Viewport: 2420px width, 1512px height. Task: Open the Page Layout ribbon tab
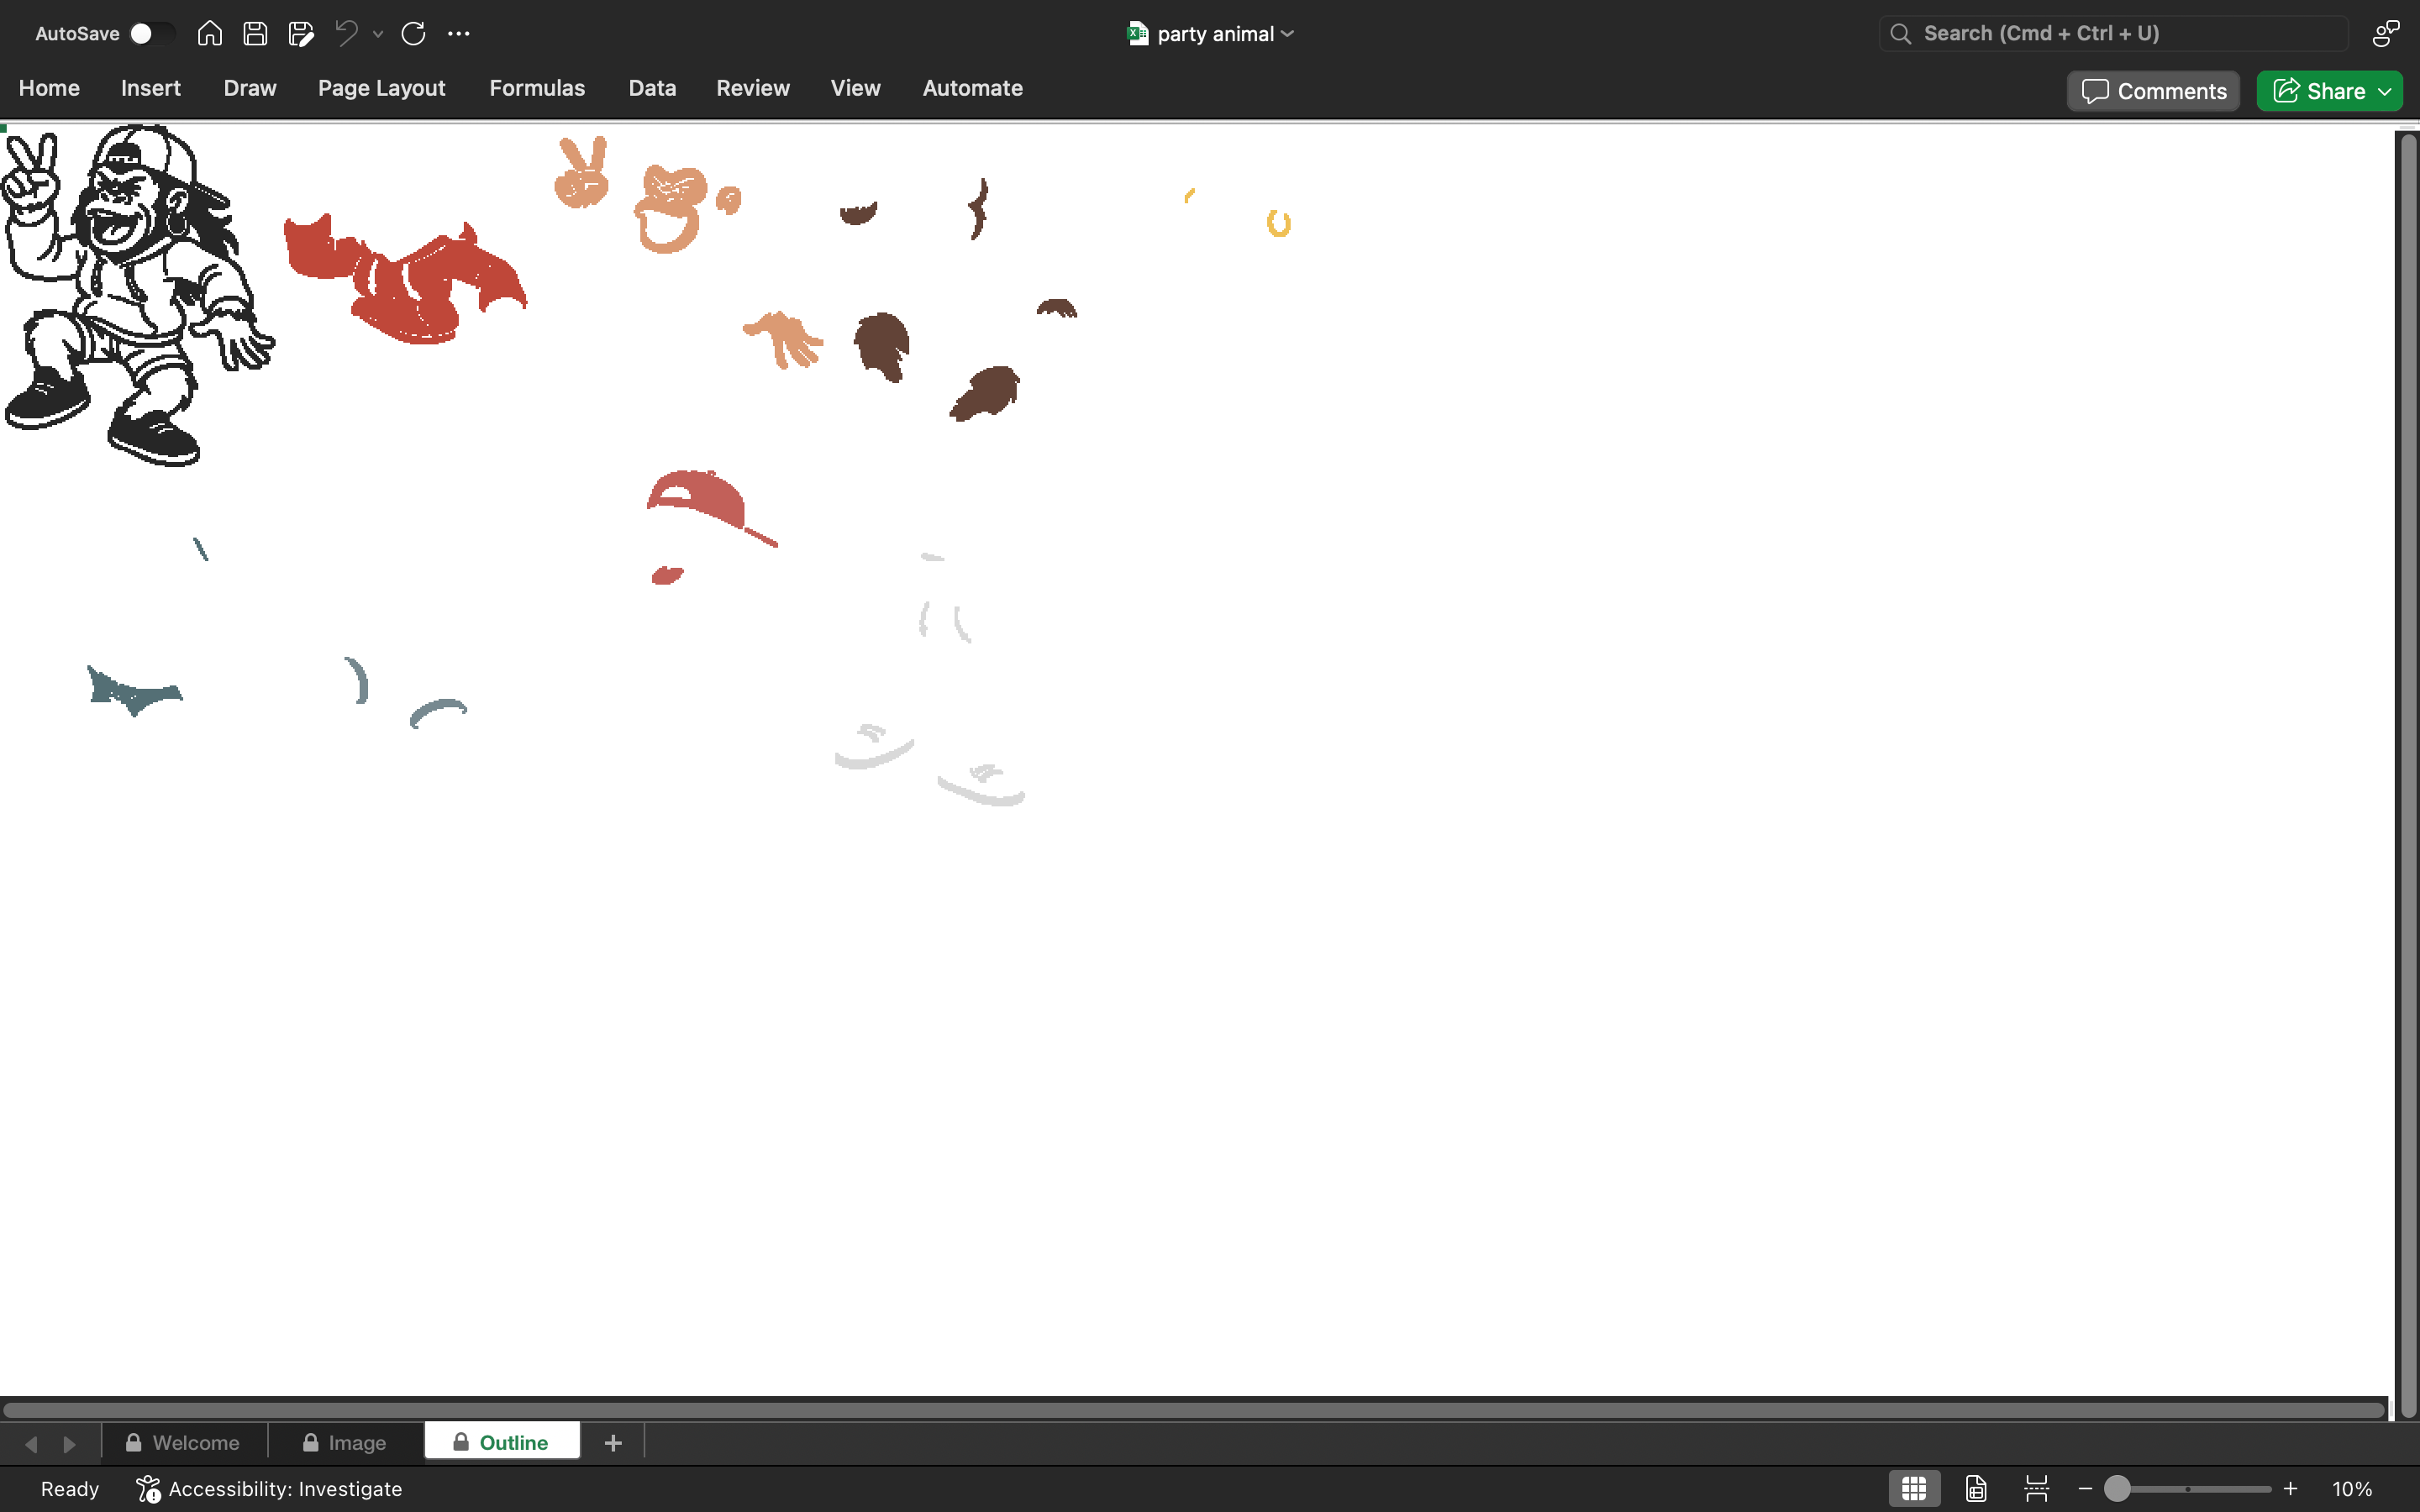(382, 88)
